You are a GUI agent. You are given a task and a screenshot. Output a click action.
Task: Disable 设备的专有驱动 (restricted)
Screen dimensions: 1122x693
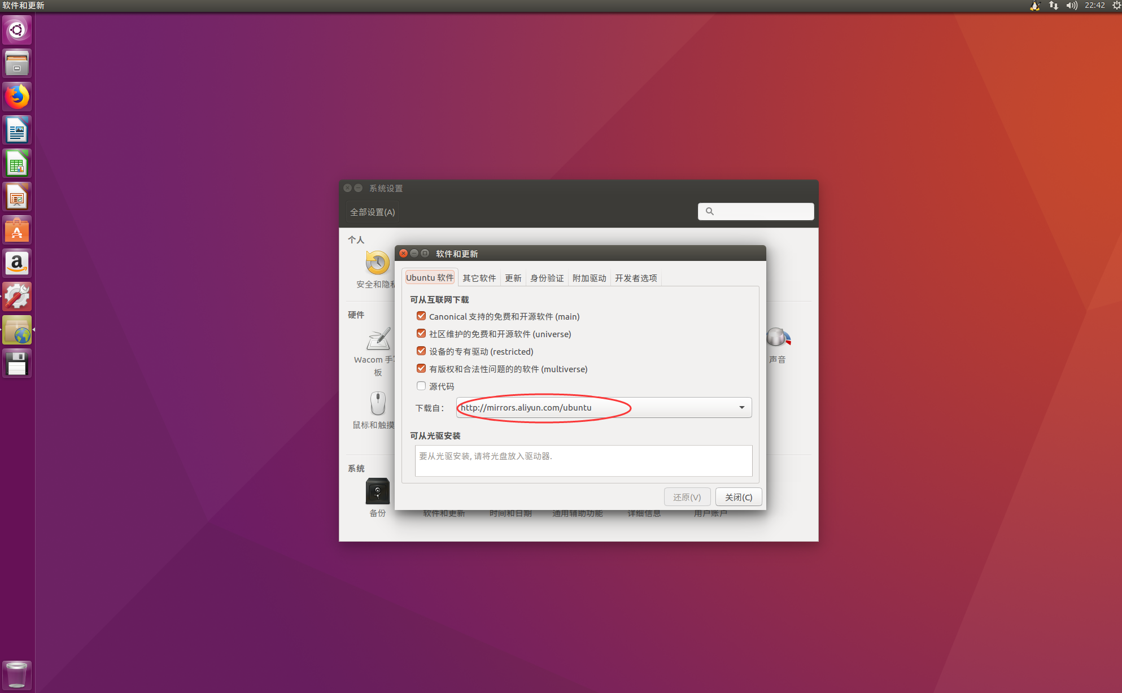click(421, 351)
